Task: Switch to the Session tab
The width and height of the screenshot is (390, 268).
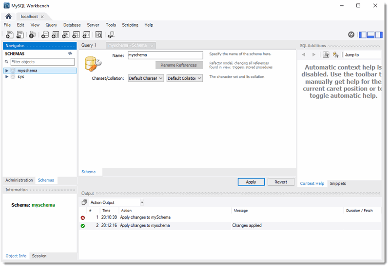Action: tap(39, 256)
